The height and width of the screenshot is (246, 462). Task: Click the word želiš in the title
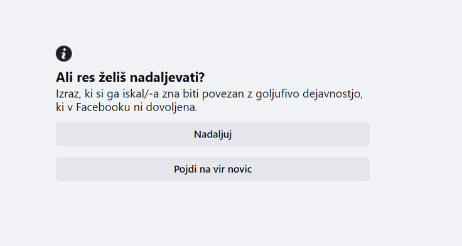112,77
